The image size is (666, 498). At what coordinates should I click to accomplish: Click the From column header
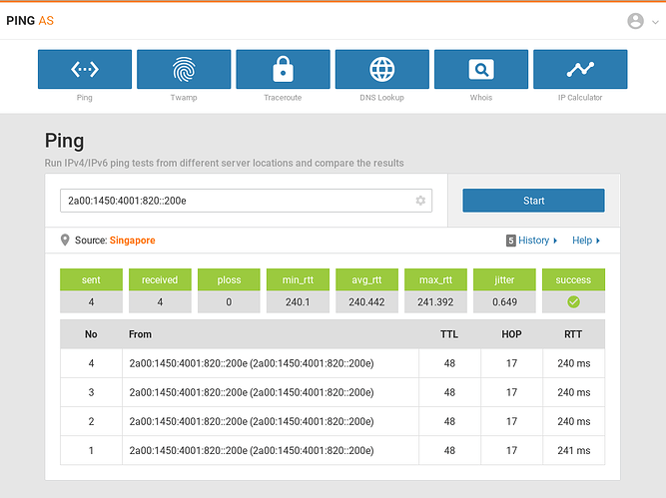(x=140, y=334)
